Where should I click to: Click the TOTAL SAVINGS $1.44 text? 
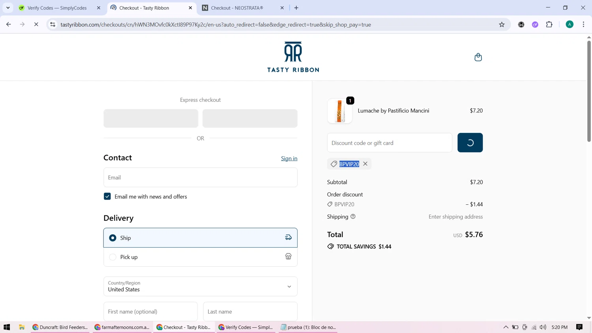[364, 247]
